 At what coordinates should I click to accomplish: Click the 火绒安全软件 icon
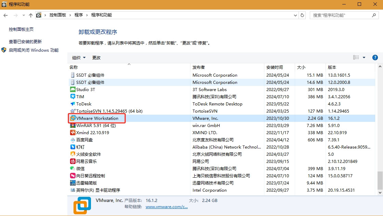[72, 154]
